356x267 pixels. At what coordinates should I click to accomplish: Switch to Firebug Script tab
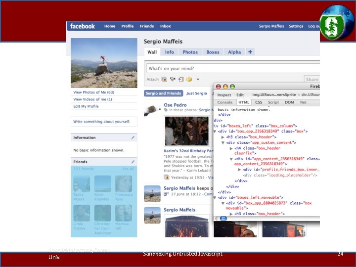(x=273, y=102)
